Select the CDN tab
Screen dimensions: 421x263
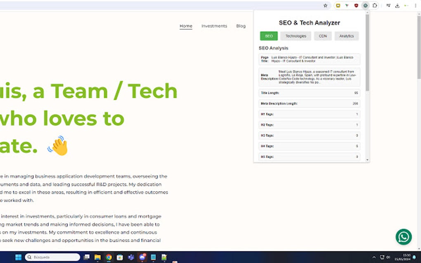(x=323, y=36)
